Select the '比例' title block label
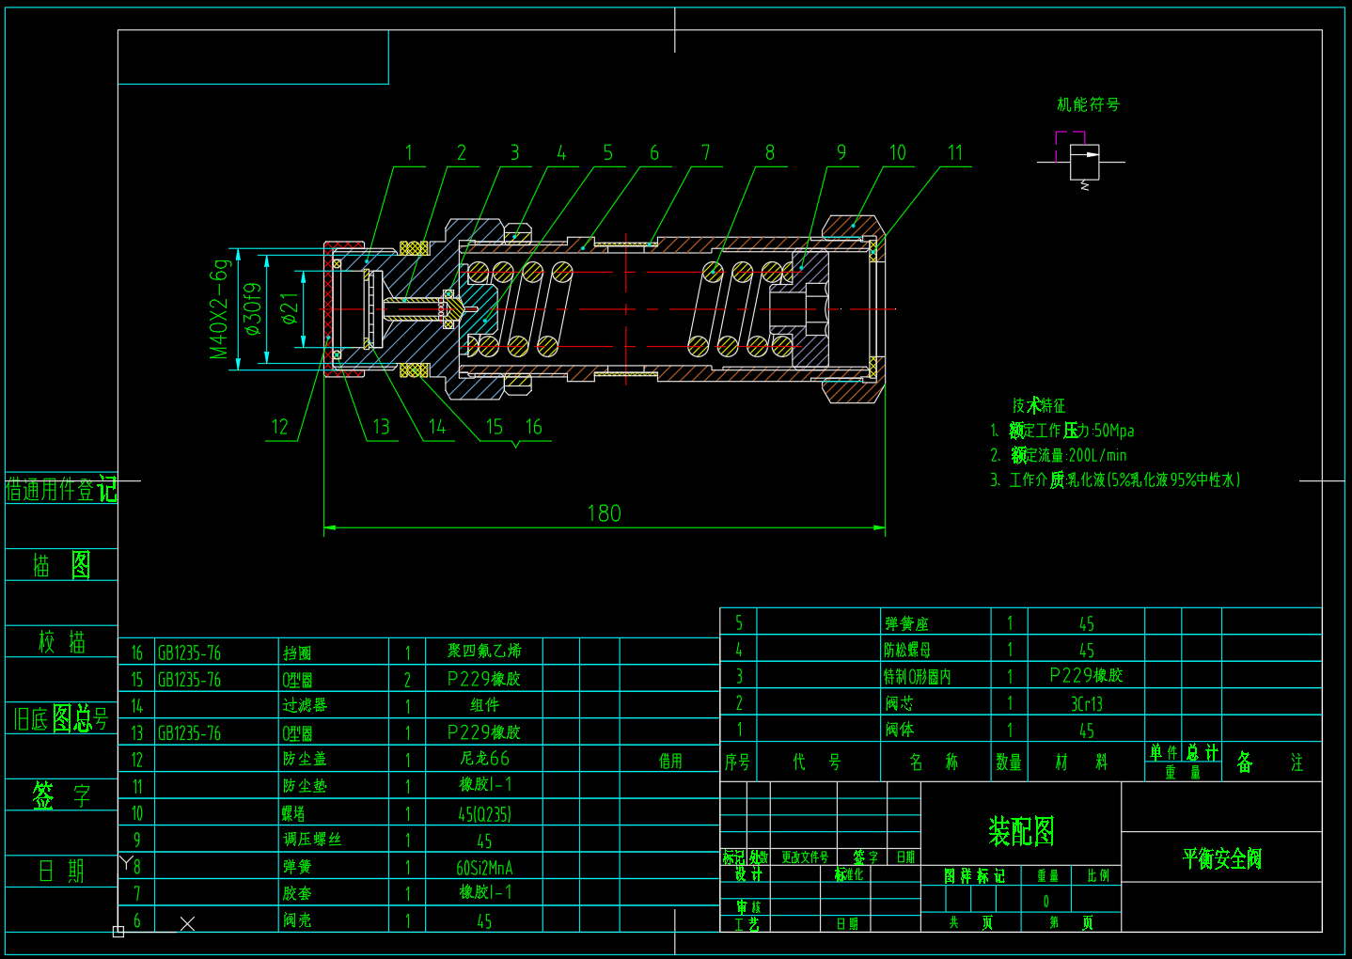Screen dimensions: 1352x959 click(1098, 875)
